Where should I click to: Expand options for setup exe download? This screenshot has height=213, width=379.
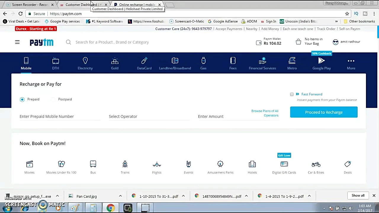(x=57, y=196)
